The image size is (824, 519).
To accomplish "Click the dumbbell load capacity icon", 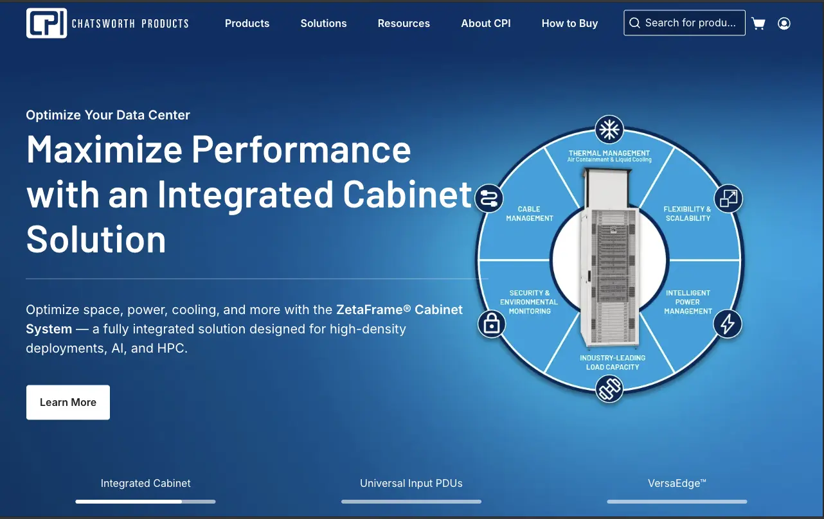I will click(609, 389).
